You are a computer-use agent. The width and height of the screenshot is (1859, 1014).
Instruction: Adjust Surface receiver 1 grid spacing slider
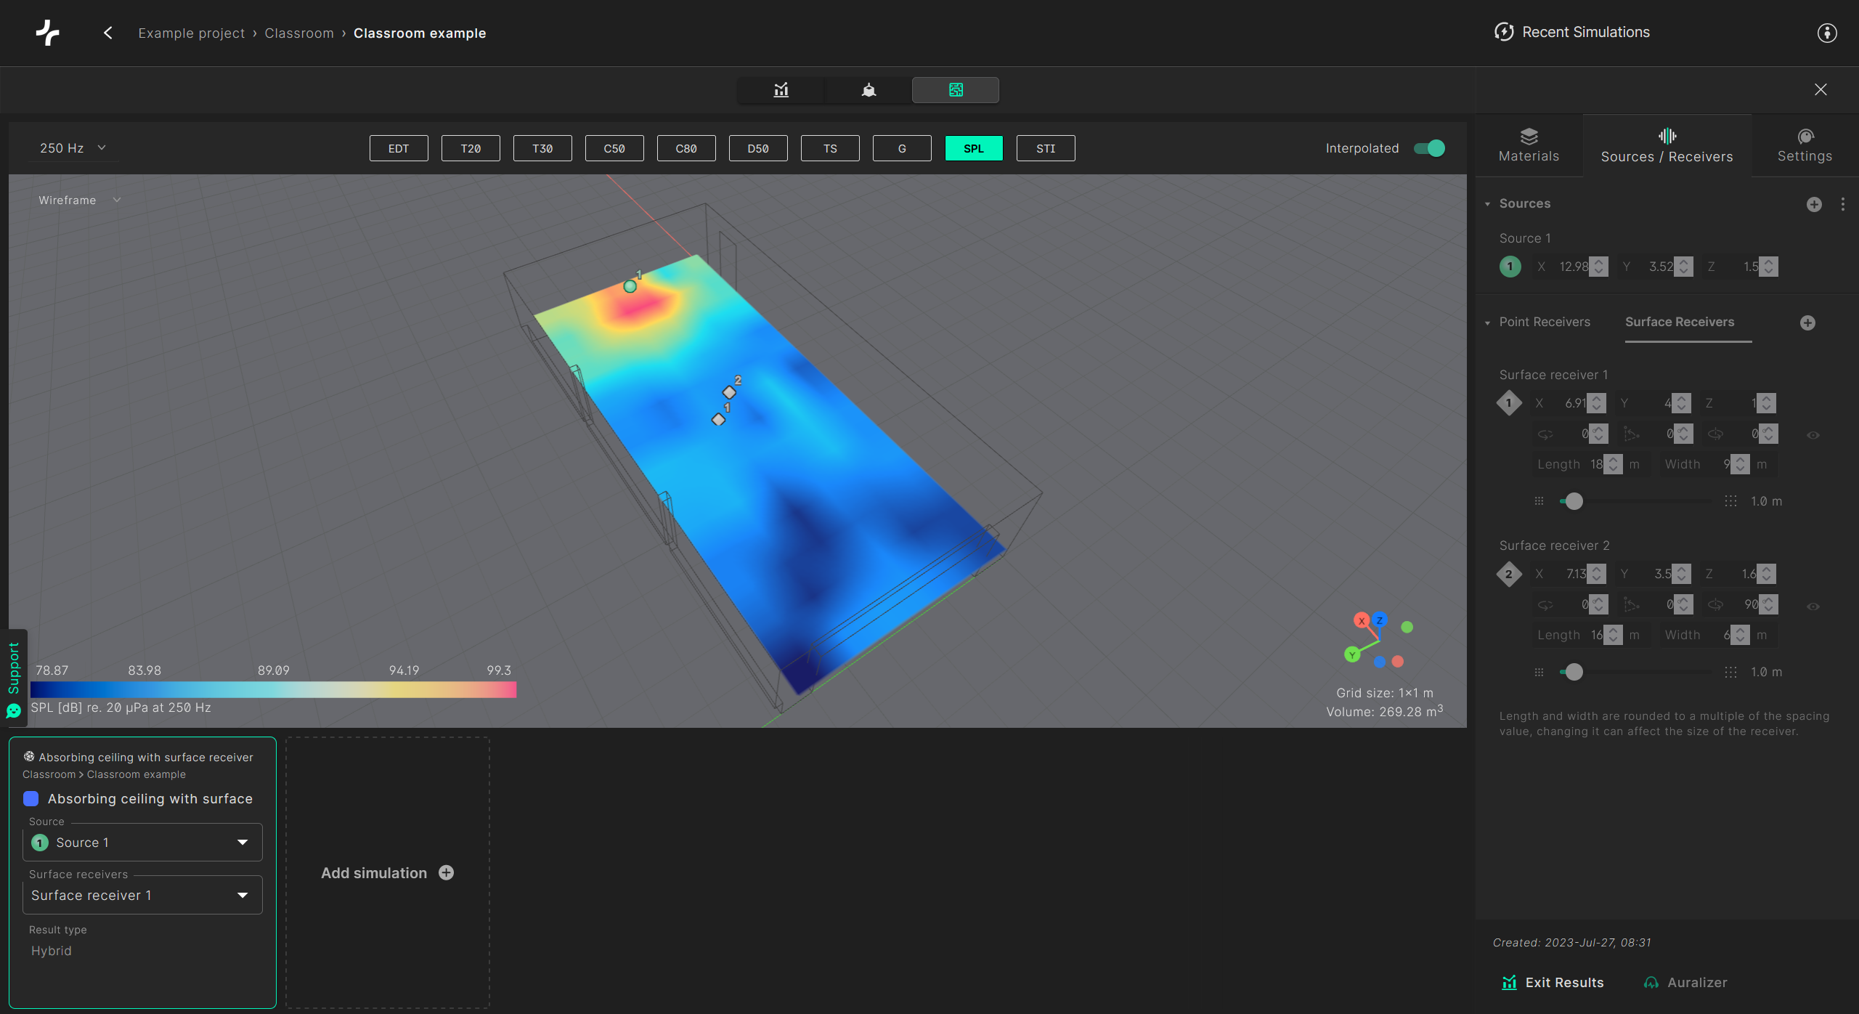click(1574, 501)
